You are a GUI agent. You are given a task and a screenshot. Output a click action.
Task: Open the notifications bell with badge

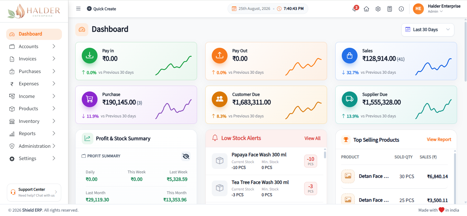[x=355, y=9]
